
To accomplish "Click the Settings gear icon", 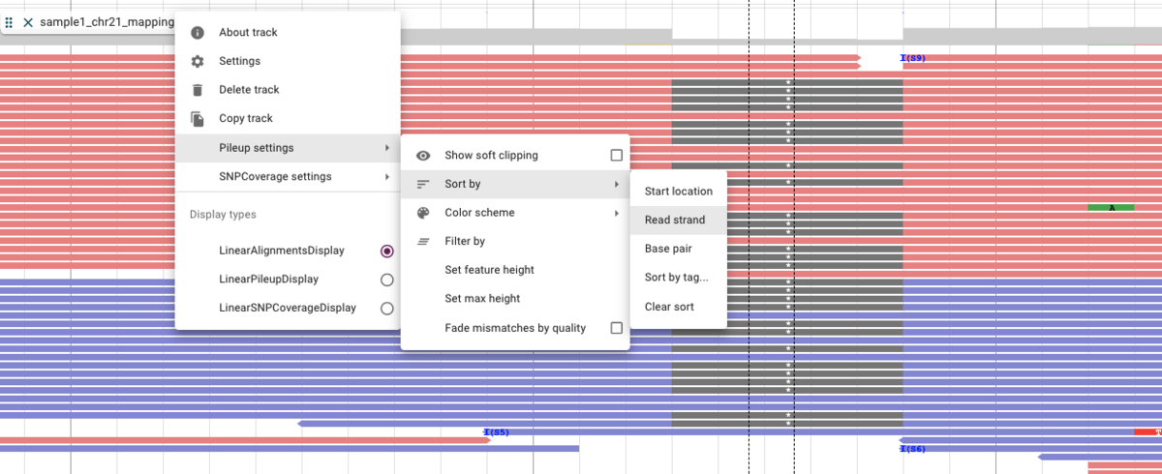I will pos(198,61).
